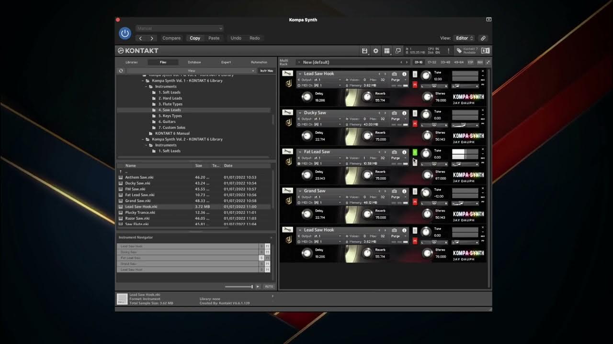
Task: Open Fat Lead Saw Purge menu
Action: [398, 158]
